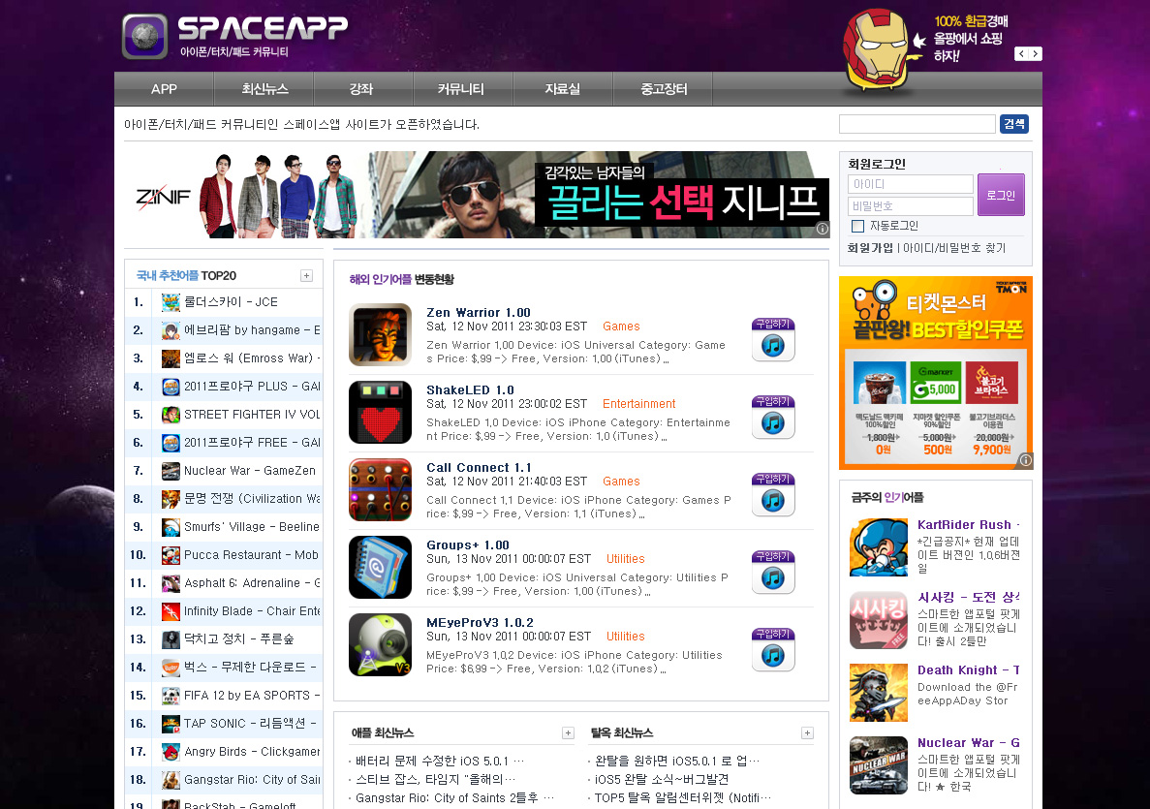
Task: Click iTunes buy button for Zen Warrior
Action: click(773, 340)
